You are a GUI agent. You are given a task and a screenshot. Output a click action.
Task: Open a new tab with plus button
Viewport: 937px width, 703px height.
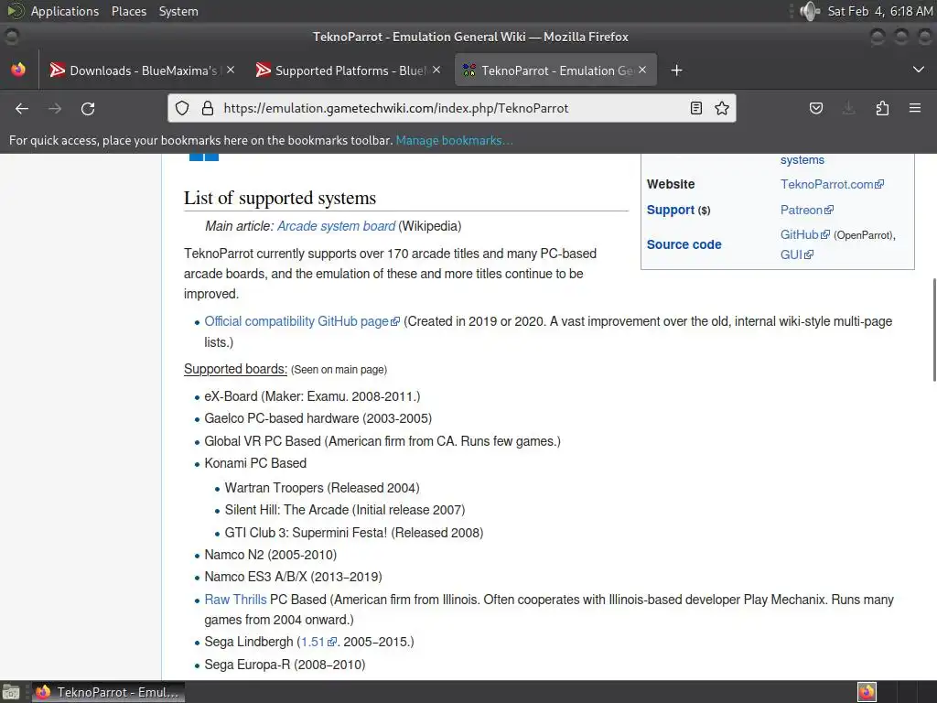pyautogui.click(x=676, y=70)
